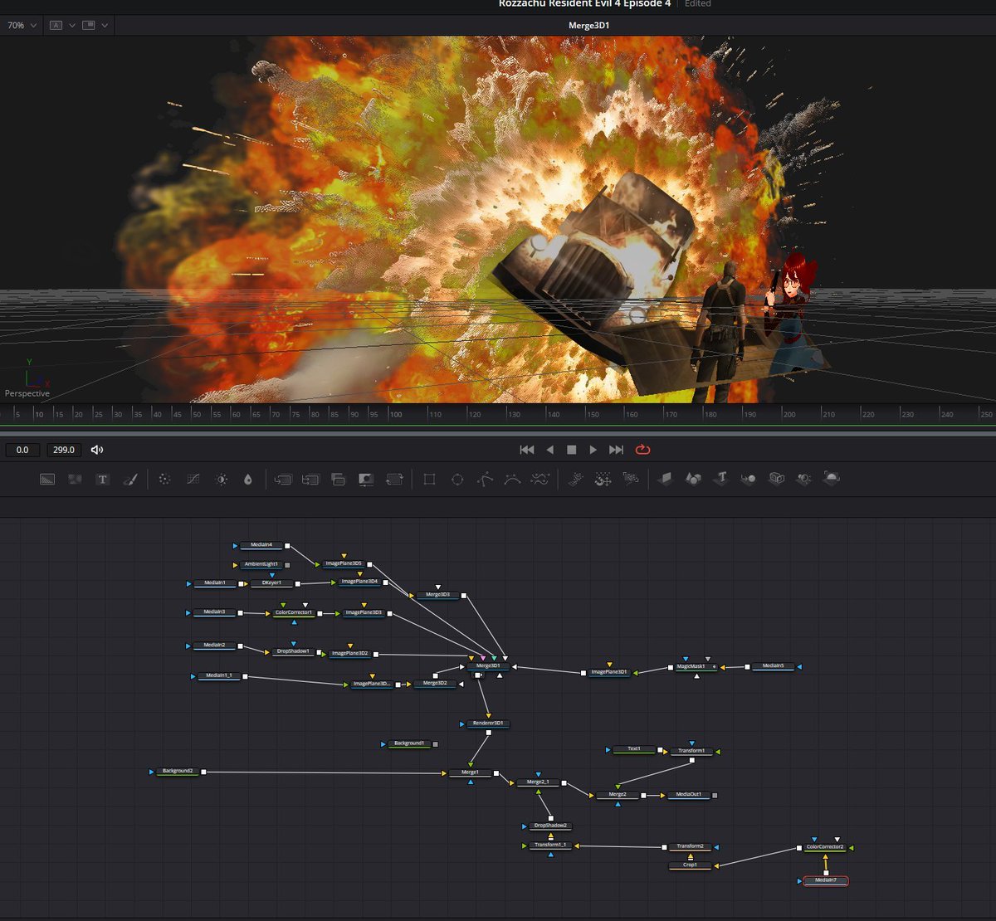Select the MultiPoly wavy mask tool
This screenshot has height=921, width=996.
point(540,480)
